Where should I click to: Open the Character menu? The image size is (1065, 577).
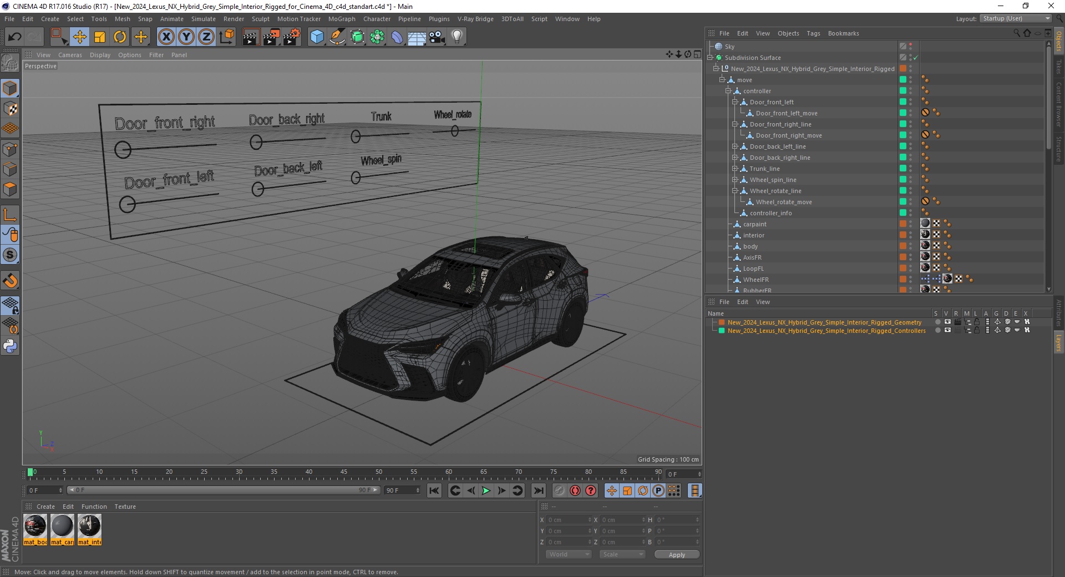377,19
